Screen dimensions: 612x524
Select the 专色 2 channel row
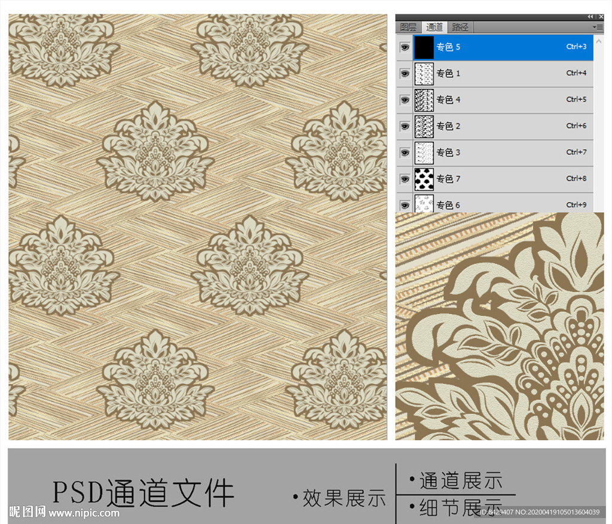tap(495, 126)
